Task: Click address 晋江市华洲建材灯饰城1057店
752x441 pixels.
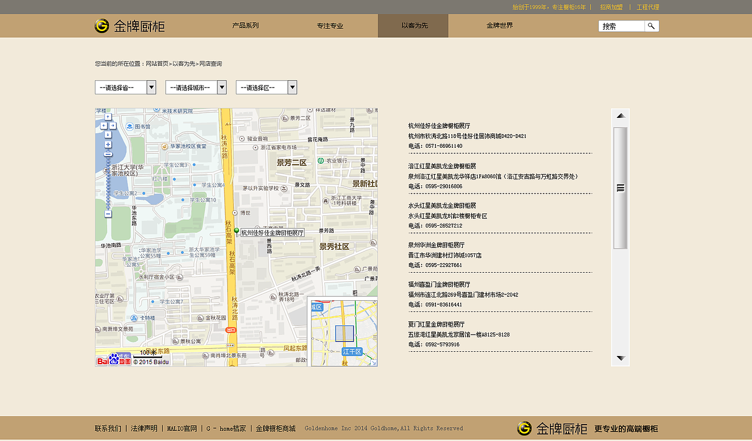Action: 445,256
